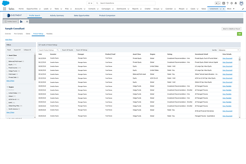
Task: Open the Activity Summary tab
Action: (57, 15)
